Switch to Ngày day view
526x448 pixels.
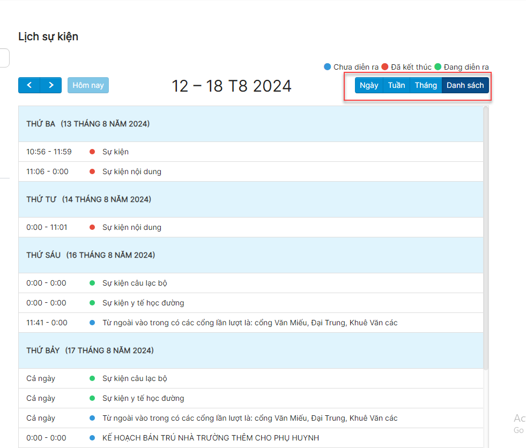pyautogui.click(x=369, y=85)
